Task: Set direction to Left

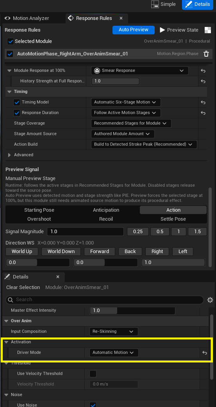Action: point(183,251)
